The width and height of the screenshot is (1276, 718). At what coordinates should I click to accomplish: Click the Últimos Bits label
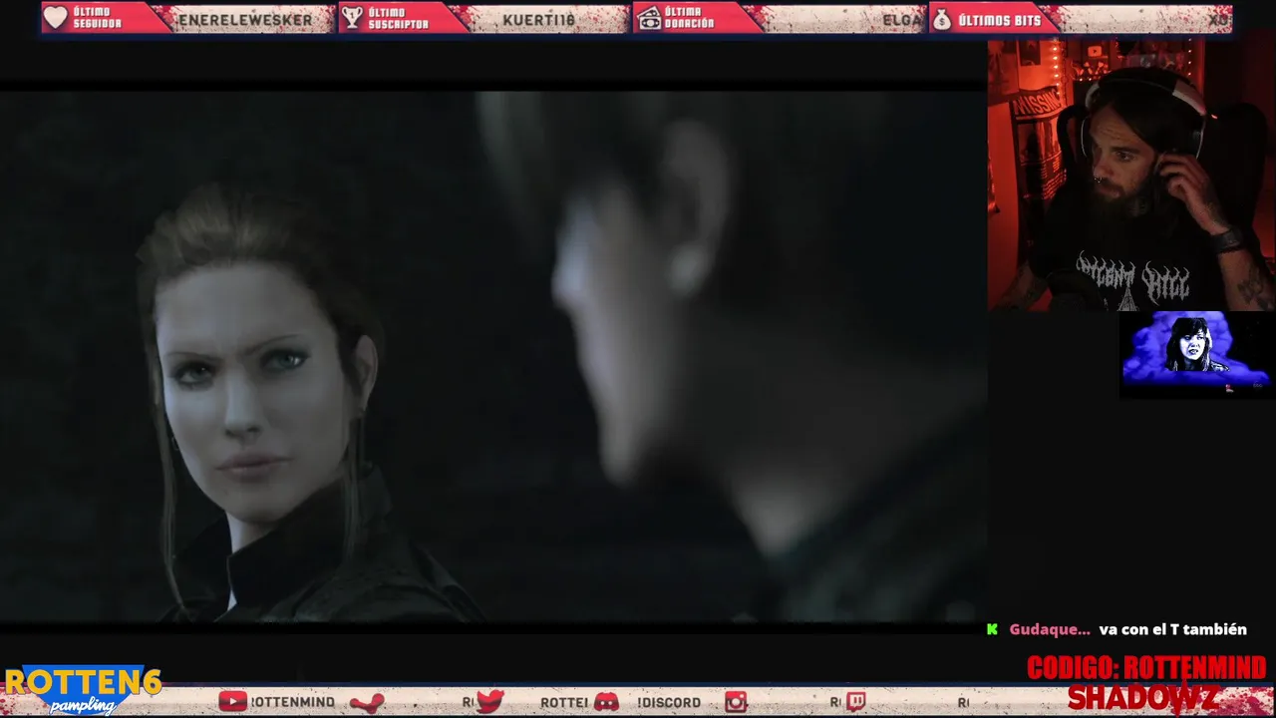click(x=999, y=19)
